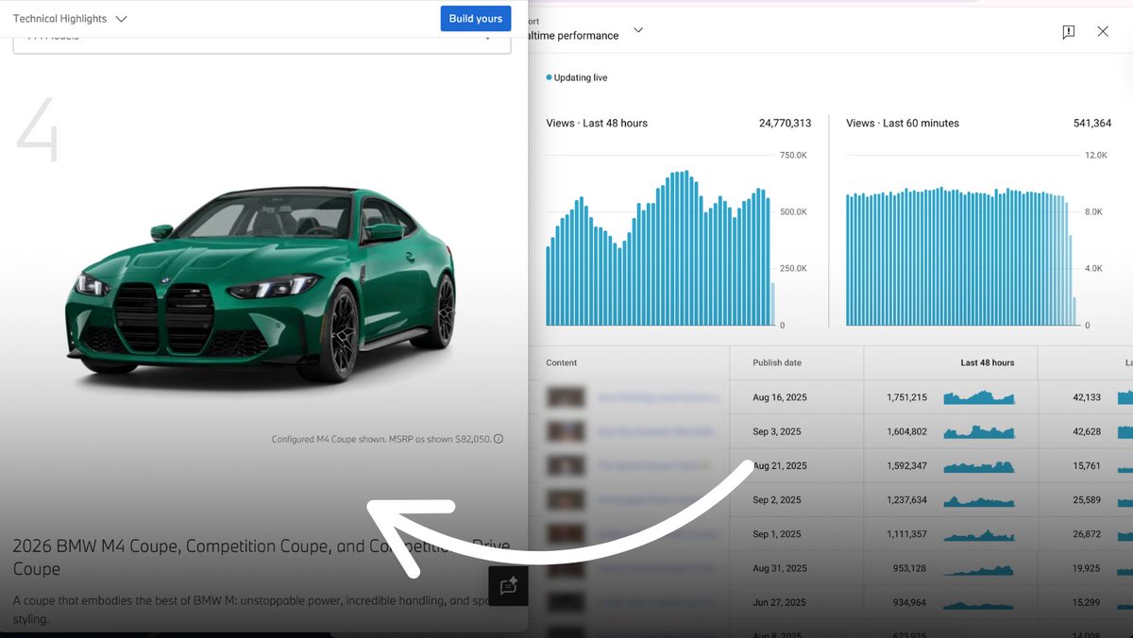Sort by the Last 48 hours column header

[988, 362]
